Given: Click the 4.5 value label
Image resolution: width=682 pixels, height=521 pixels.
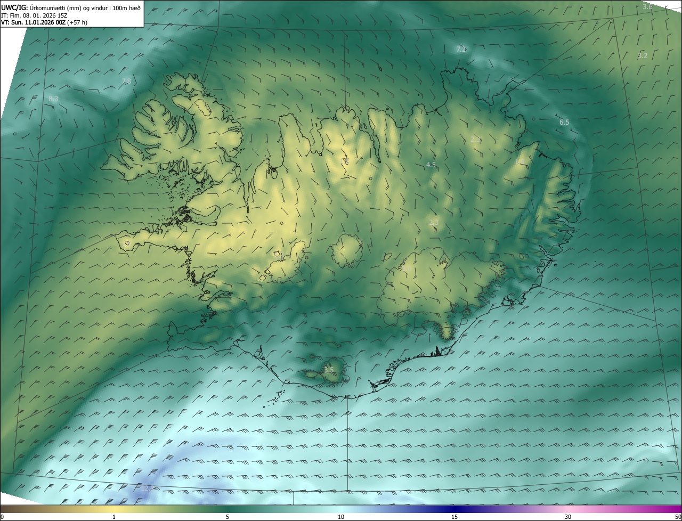Looking at the screenshot, I should pyautogui.click(x=431, y=165).
